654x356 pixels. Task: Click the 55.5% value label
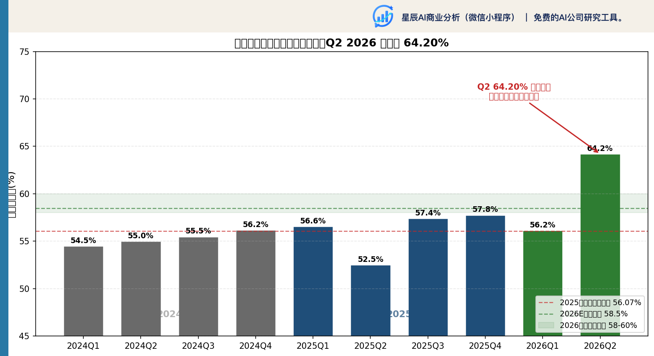coord(198,231)
